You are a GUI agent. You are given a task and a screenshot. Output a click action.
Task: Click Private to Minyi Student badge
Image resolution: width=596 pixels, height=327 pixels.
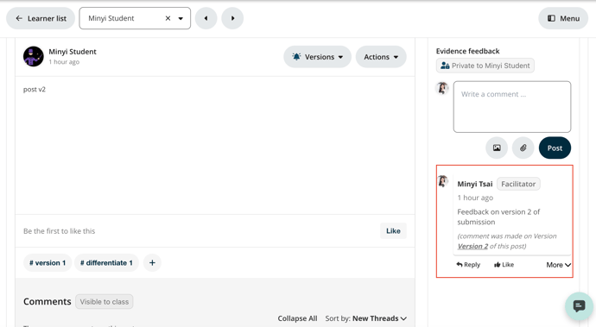tap(485, 66)
